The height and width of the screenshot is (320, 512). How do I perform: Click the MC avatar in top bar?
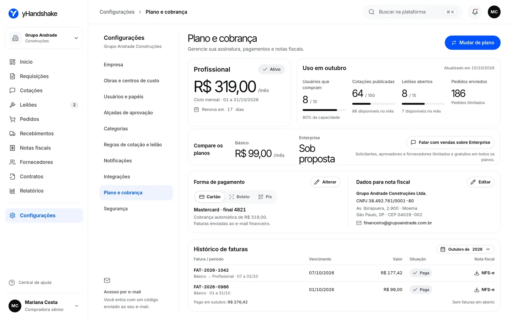pos(494,12)
